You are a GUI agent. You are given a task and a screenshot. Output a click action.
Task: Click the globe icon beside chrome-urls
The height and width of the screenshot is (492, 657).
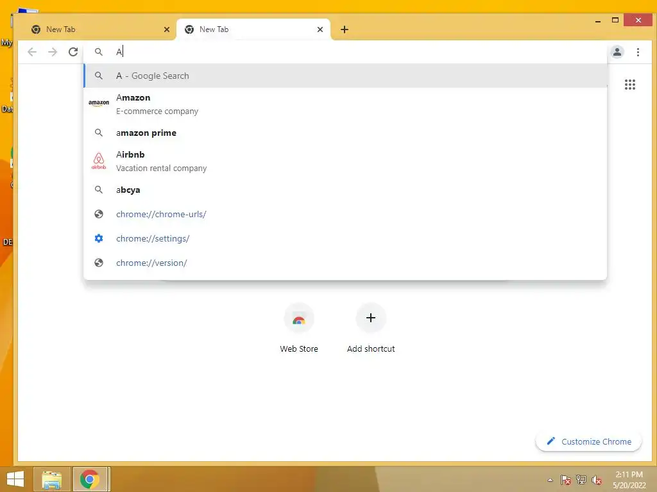click(99, 214)
